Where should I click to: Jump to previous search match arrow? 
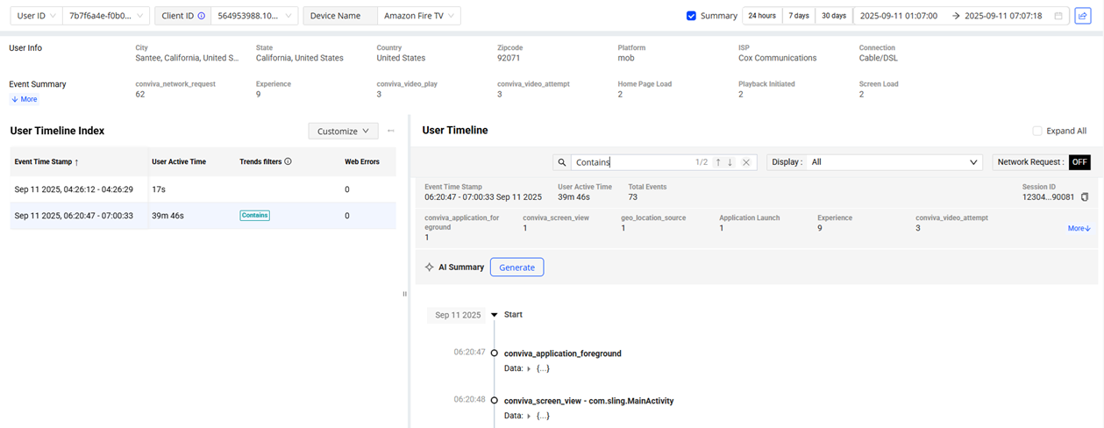click(718, 162)
